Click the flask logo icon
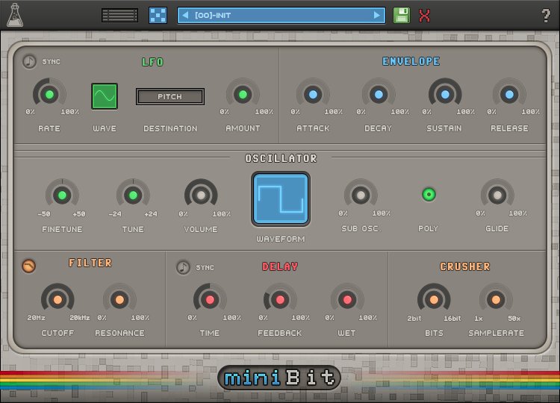This screenshot has width=560, height=403. (x=15, y=15)
